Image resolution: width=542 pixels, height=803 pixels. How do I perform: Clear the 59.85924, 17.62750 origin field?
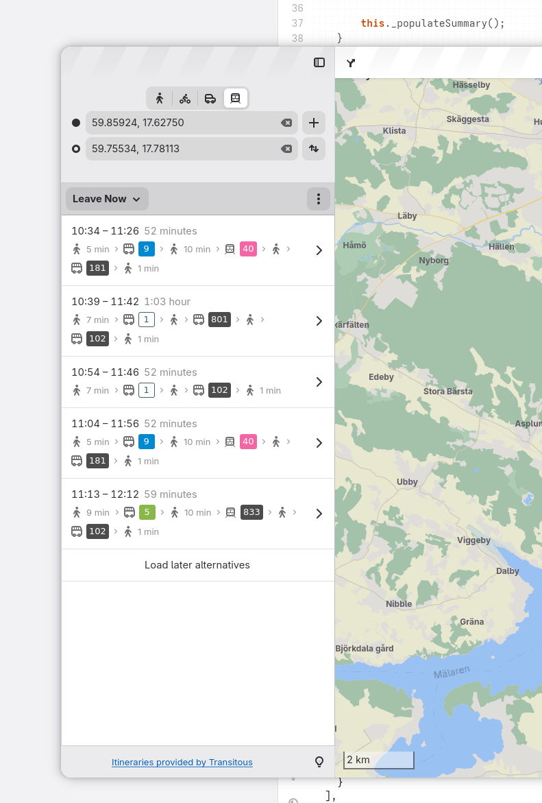click(286, 123)
